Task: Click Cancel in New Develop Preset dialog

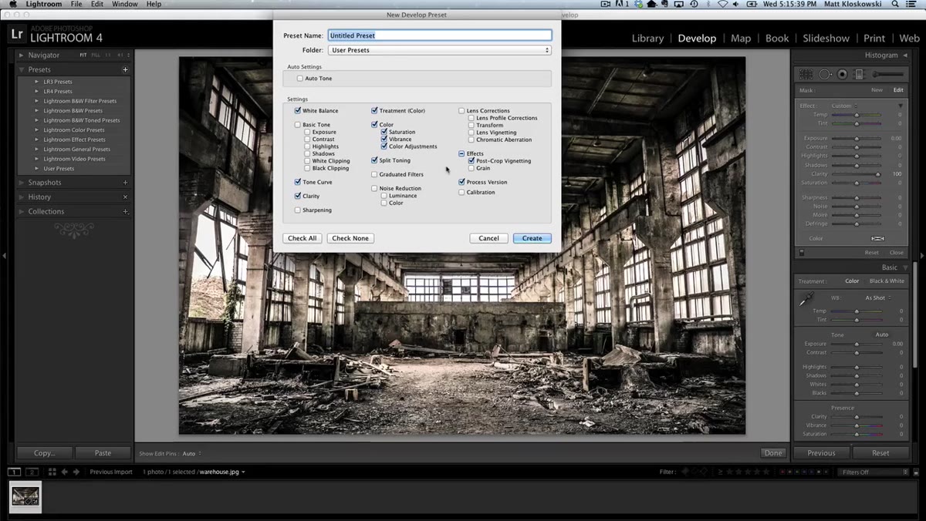Action: pos(488,238)
